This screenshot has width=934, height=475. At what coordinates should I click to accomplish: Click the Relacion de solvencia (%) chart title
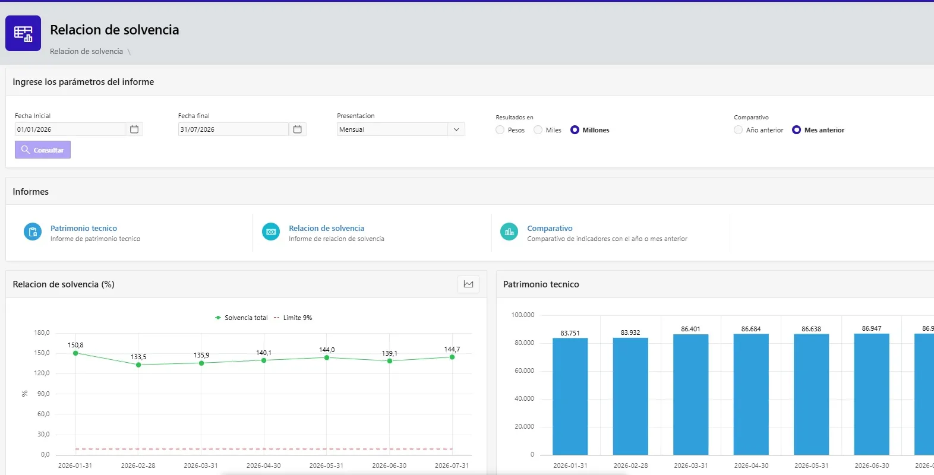64,284
